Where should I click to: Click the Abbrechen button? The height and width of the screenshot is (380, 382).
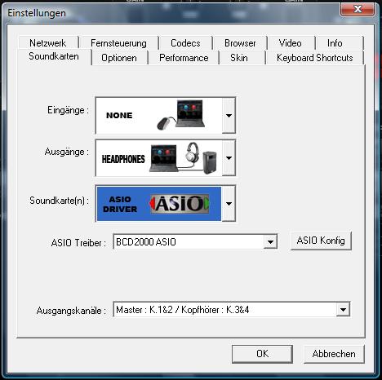pyautogui.click(x=334, y=354)
